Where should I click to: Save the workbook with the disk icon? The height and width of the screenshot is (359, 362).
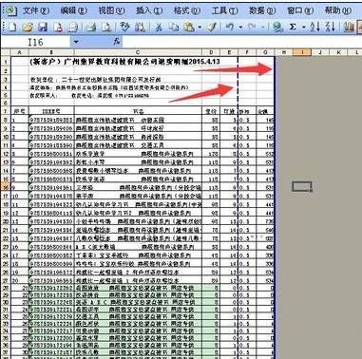click(43, 28)
